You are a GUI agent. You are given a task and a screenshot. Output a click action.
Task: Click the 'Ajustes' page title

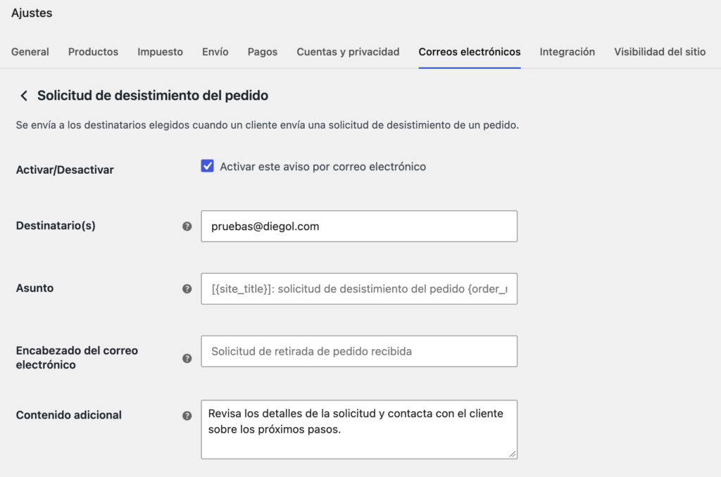[x=32, y=13]
